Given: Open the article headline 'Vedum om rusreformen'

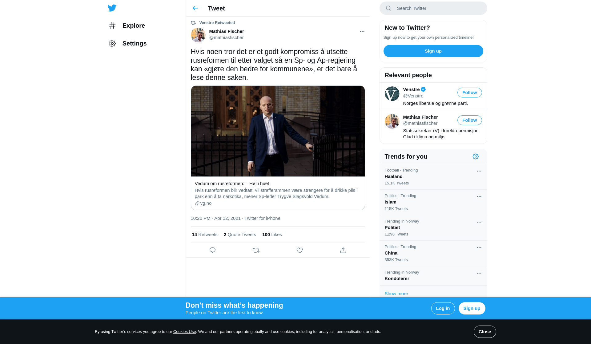Looking at the screenshot, I should click(232, 184).
